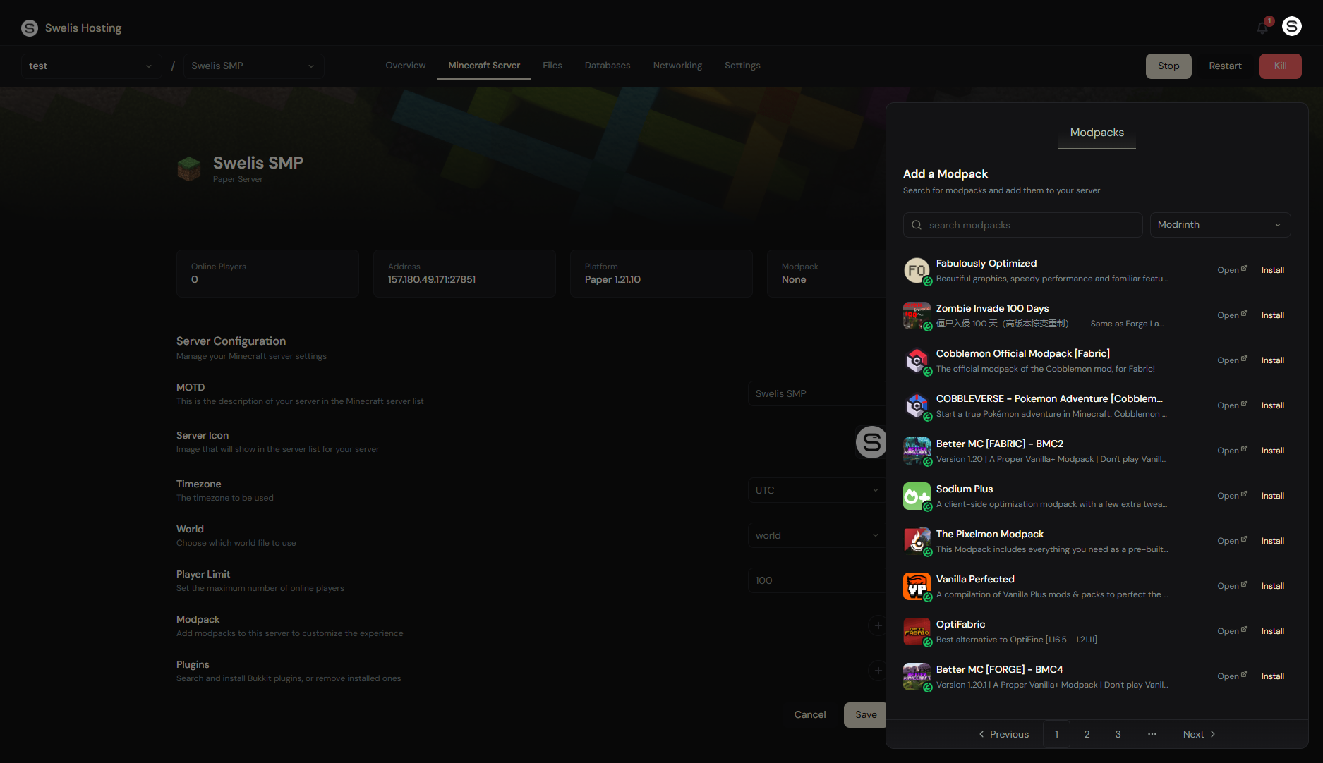Open notifications via the bell icon
Image resolution: width=1323 pixels, height=763 pixels.
point(1262,26)
